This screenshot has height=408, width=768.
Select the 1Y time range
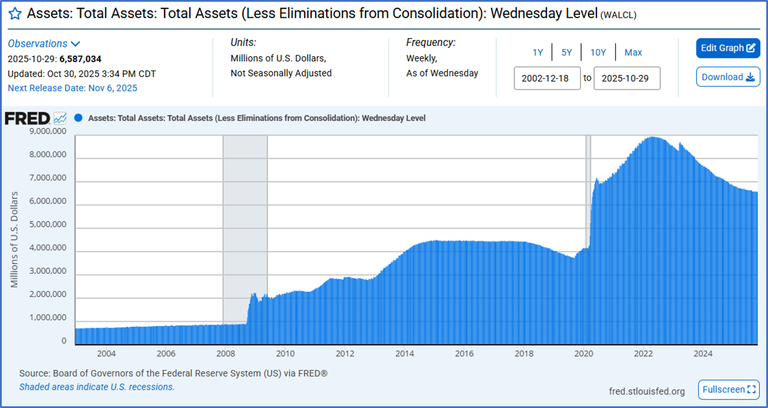(538, 53)
